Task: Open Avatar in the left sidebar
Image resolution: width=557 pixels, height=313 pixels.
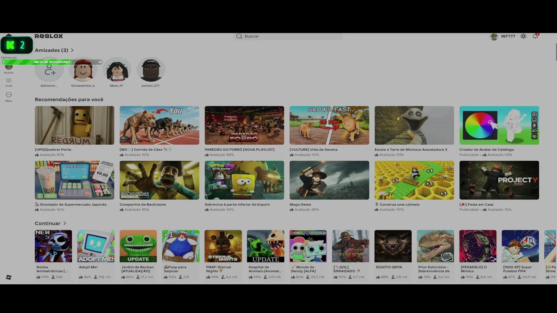Action: pyautogui.click(x=9, y=68)
